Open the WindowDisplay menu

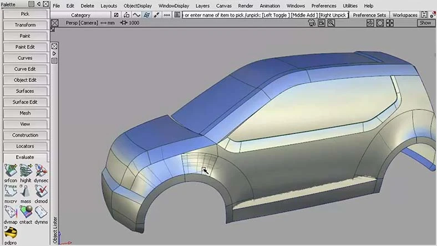click(174, 6)
